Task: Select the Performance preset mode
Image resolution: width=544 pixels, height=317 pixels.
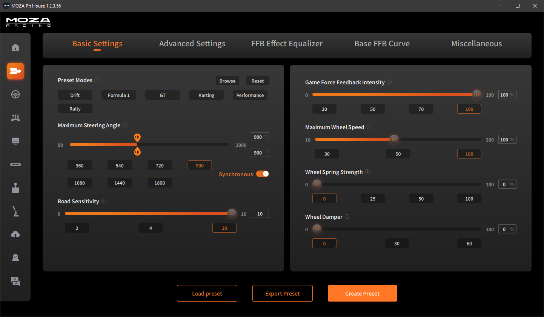Action: point(250,95)
